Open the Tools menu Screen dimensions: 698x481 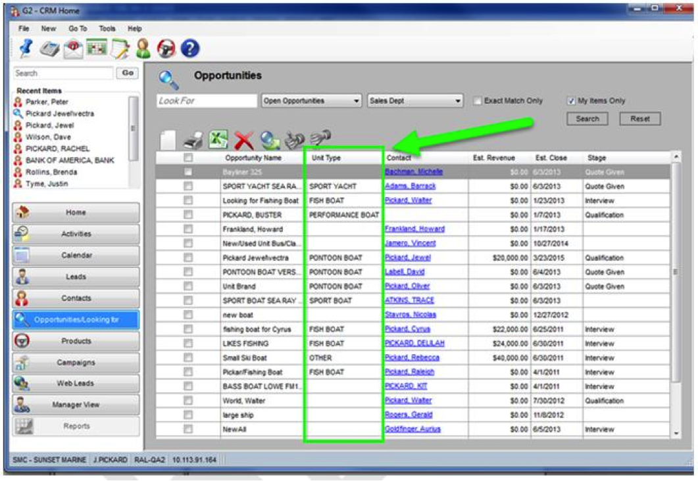107,29
